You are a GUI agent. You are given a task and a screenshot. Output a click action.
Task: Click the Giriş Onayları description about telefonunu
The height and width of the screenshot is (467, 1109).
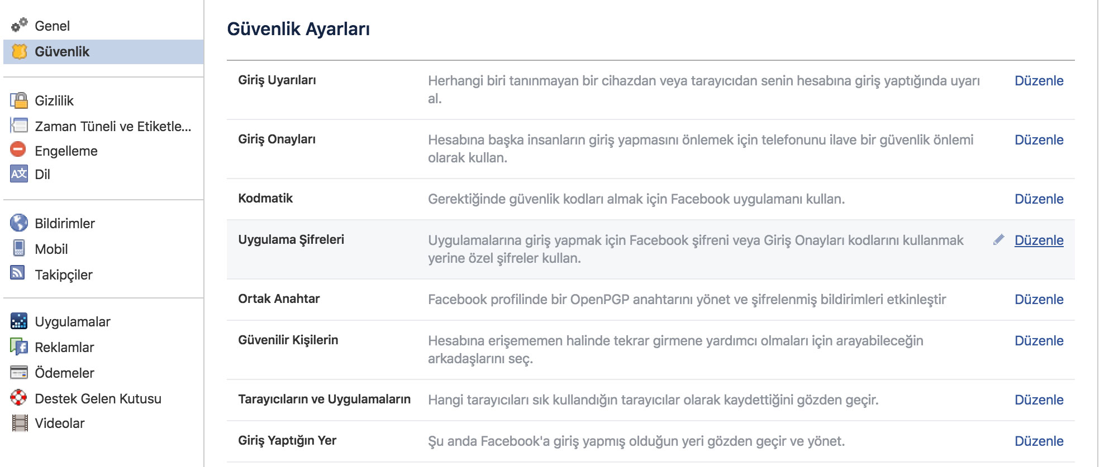click(701, 148)
